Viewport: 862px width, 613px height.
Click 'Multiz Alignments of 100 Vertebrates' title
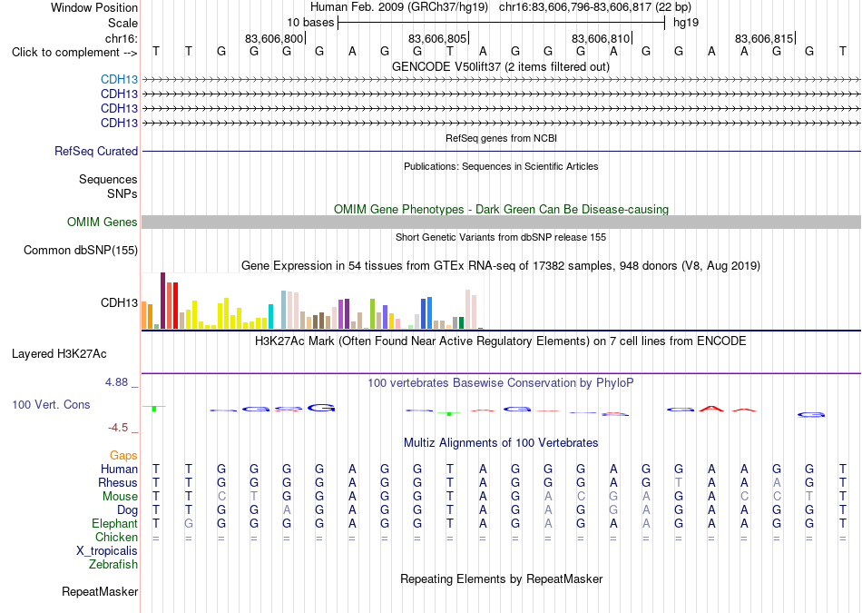[x=501, y=443]
